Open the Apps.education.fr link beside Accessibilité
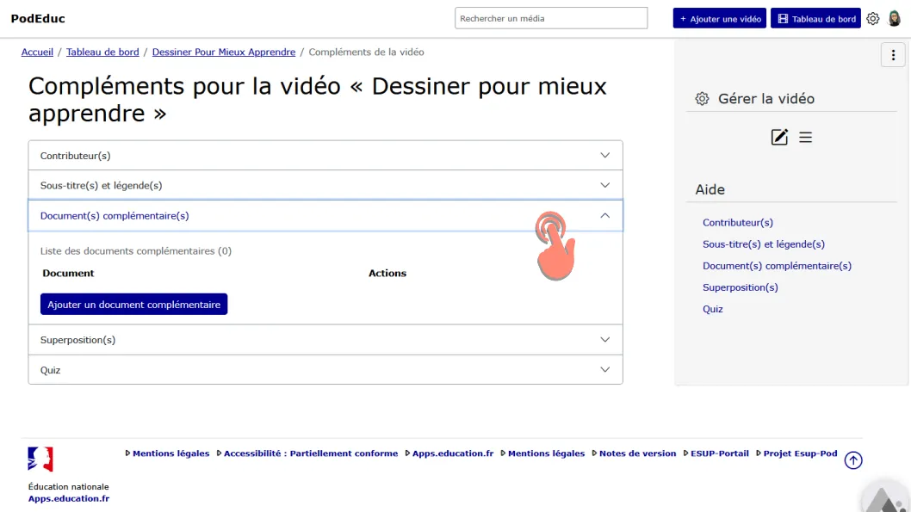Screen dimensions: 911x512 453,453
